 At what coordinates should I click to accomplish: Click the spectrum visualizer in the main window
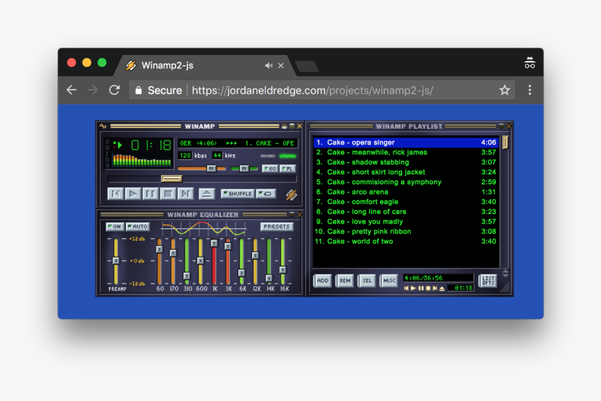coord(142,160)
